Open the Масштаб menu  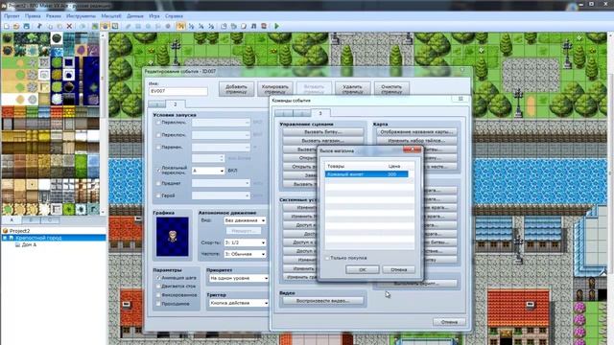pos(111,16)
